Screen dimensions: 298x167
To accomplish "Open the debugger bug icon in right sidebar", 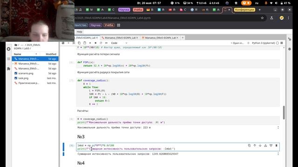I will pyautogui.click(x=290, y=49).
